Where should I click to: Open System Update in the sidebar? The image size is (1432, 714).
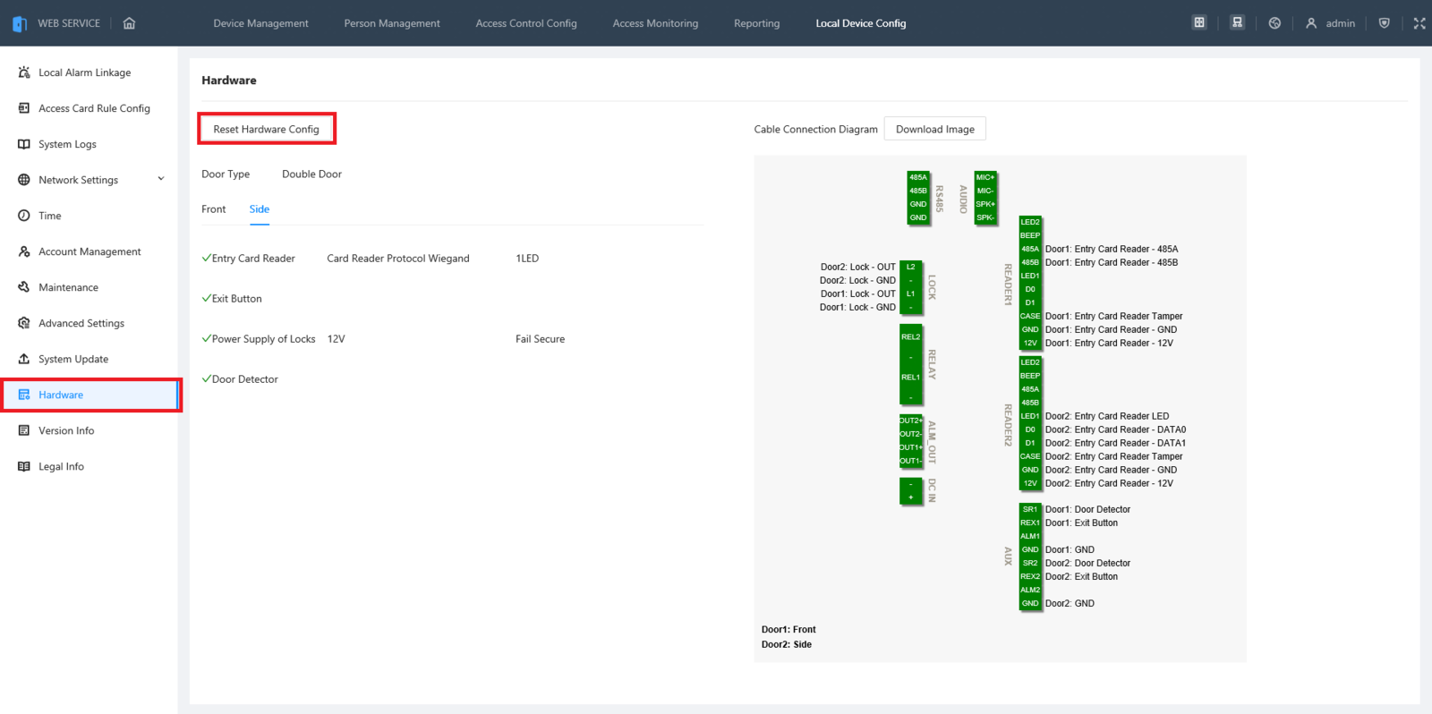pos(72,359)
